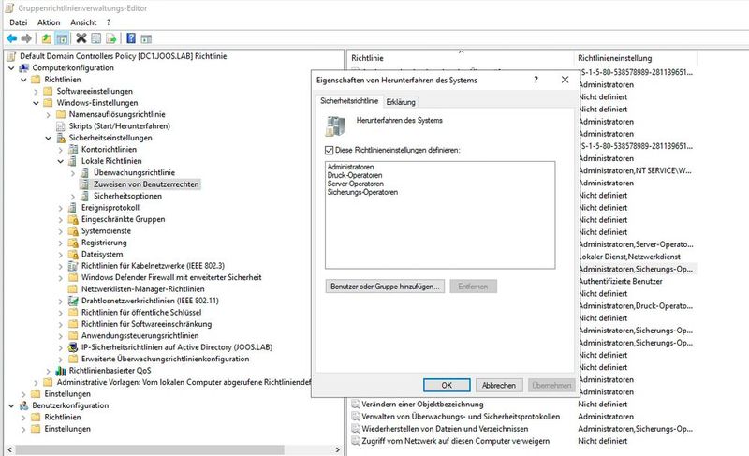
Task: Click the black X delete toolbar icon
Action: tap(81, 38)
